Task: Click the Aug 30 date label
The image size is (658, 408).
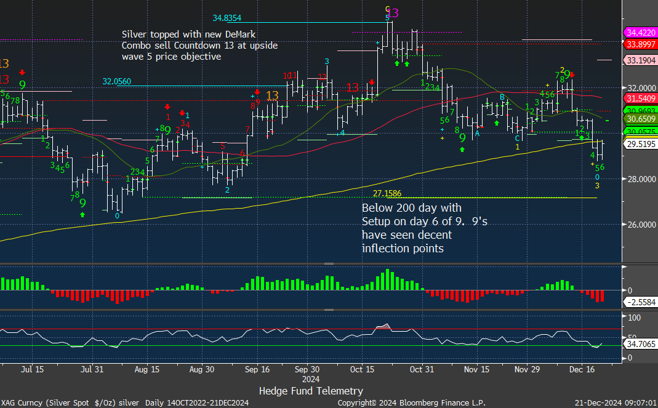Action: [x=202, y=369]
